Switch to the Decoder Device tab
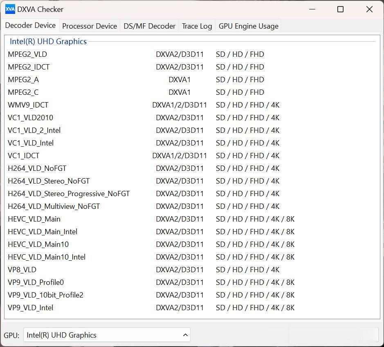Image resolution: width=384 pixels, height=347 pixels. (x=30, y=25)
